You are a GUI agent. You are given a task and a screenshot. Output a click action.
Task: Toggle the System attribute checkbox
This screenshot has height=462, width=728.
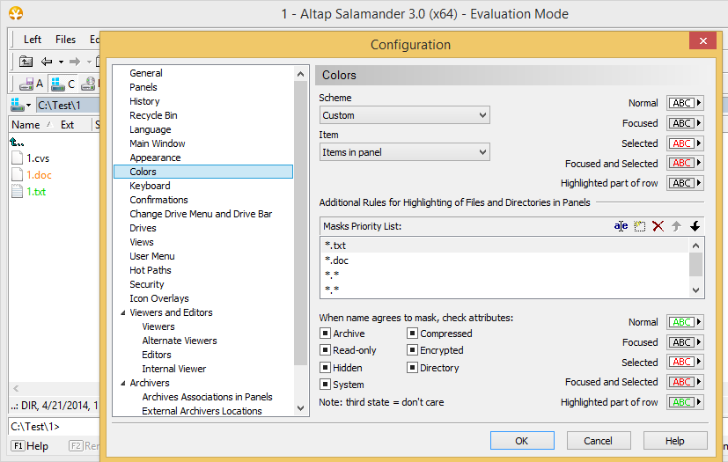[x=325, y=385]
